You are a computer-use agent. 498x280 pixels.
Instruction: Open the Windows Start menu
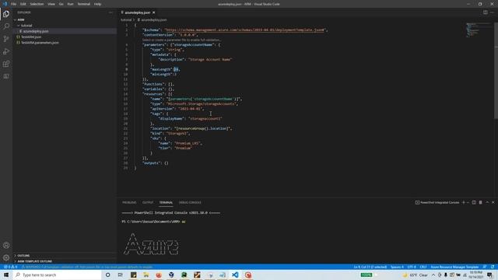pos(6,275)
